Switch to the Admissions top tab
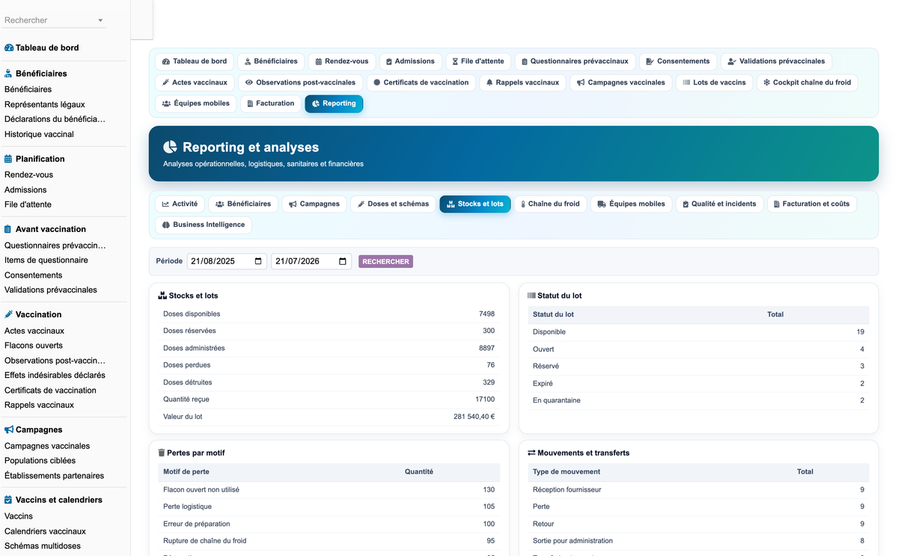 (x=410, y=61)
